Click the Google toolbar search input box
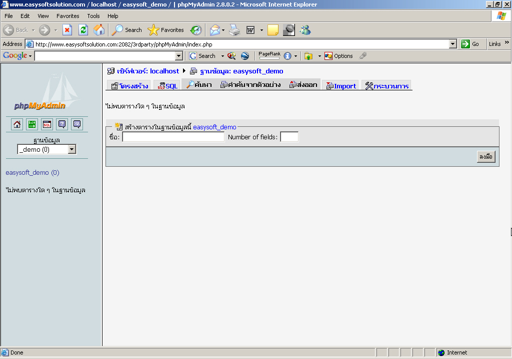The height and width of the screenshot is (359, 512). (x=105, y=56)
